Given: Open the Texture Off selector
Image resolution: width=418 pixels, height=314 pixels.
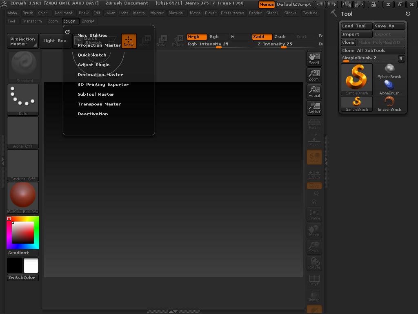Looking at the screenshot, I should coord(23,165).
